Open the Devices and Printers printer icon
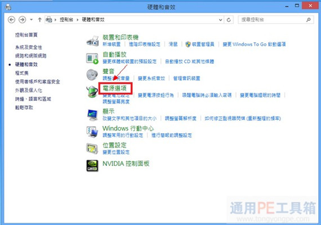 coord(93,40)
